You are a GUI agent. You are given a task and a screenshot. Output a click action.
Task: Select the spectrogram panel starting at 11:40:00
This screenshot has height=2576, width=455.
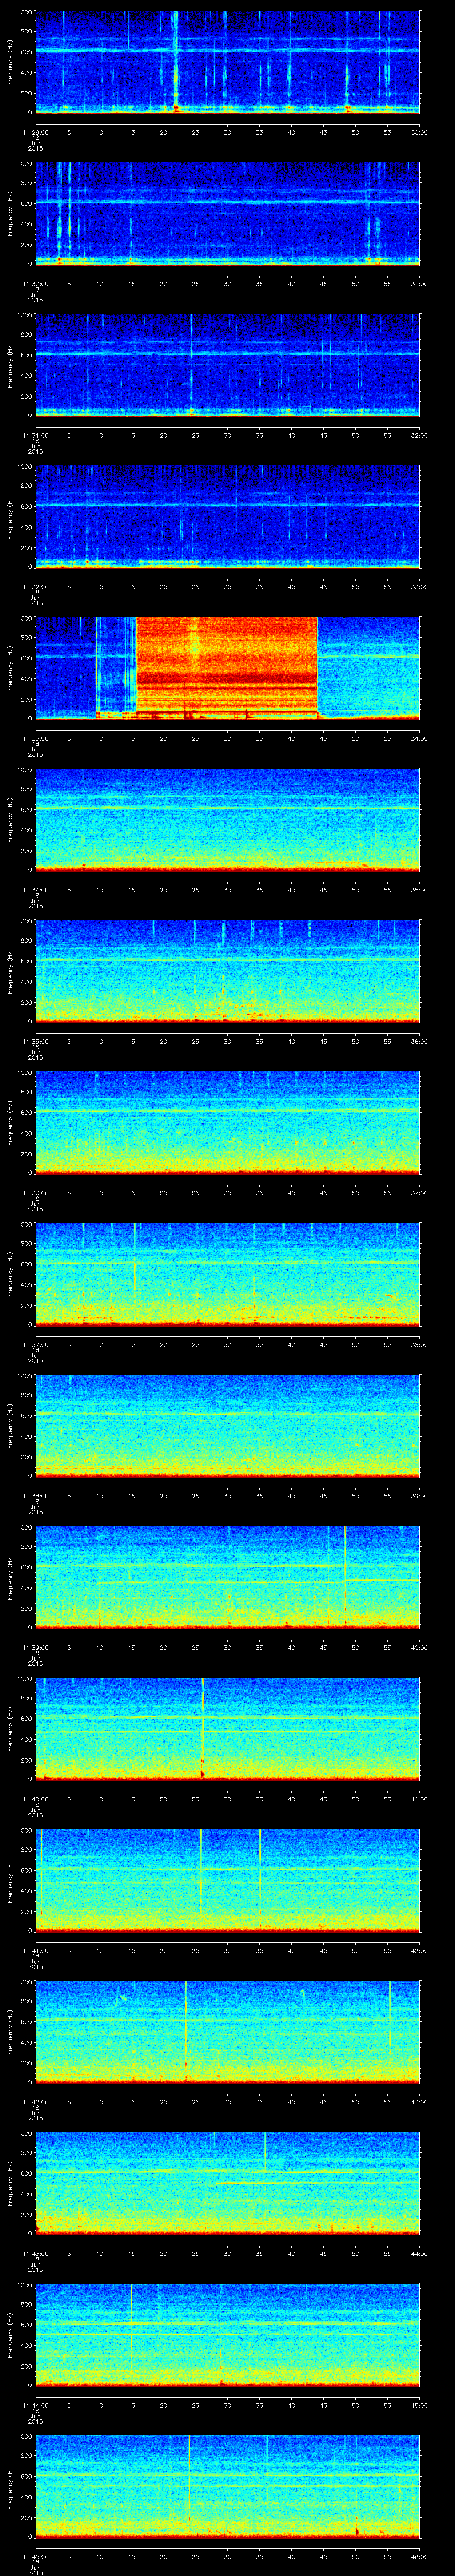[x=228, y=1729]
